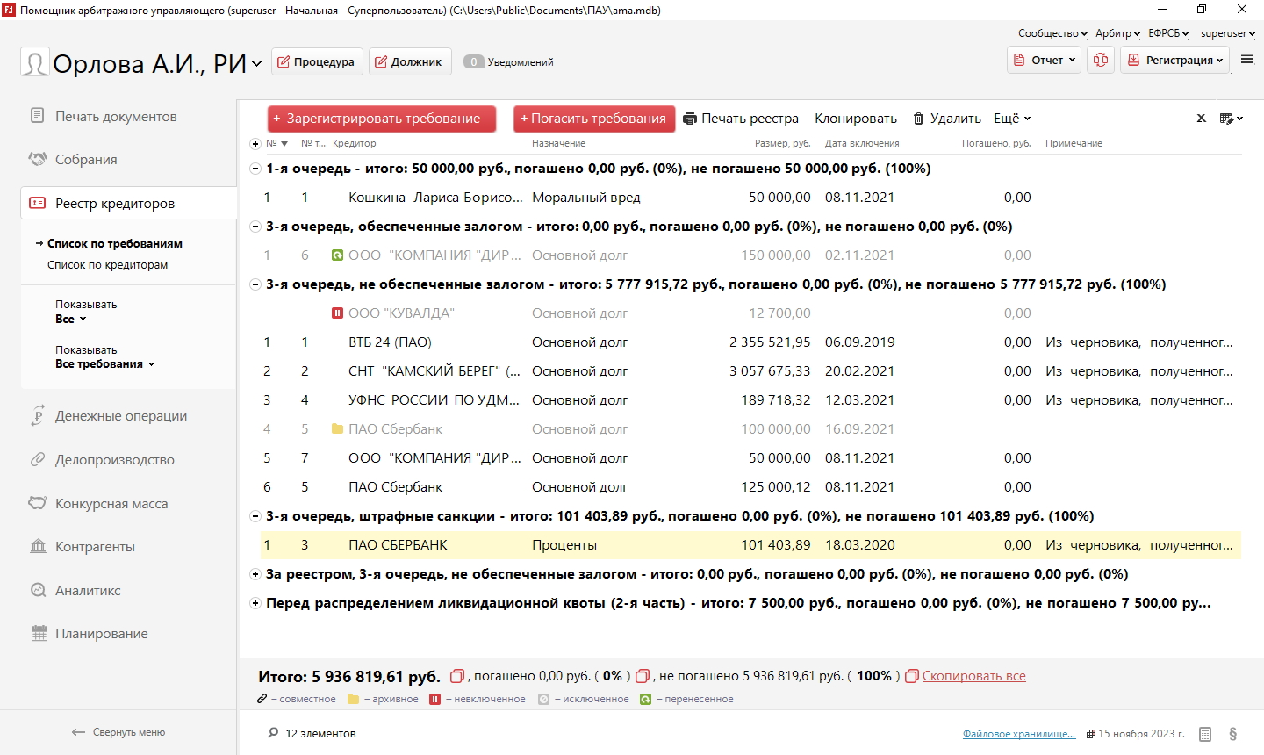This screenshot has width=1264, height=755.
Task: Click the archive folder icon on ПАО Сбербанк row
Action: click(x=337, y=429)
